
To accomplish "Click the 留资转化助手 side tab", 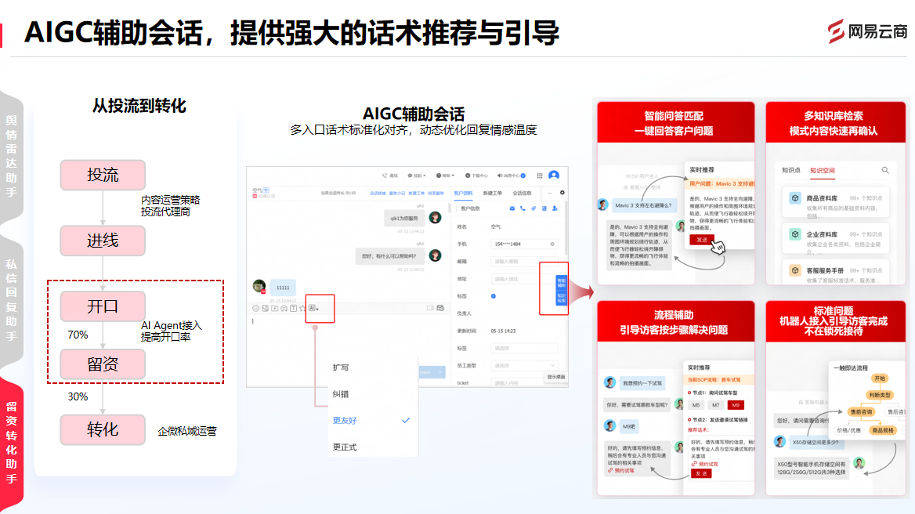I will [x=12, y=442].
